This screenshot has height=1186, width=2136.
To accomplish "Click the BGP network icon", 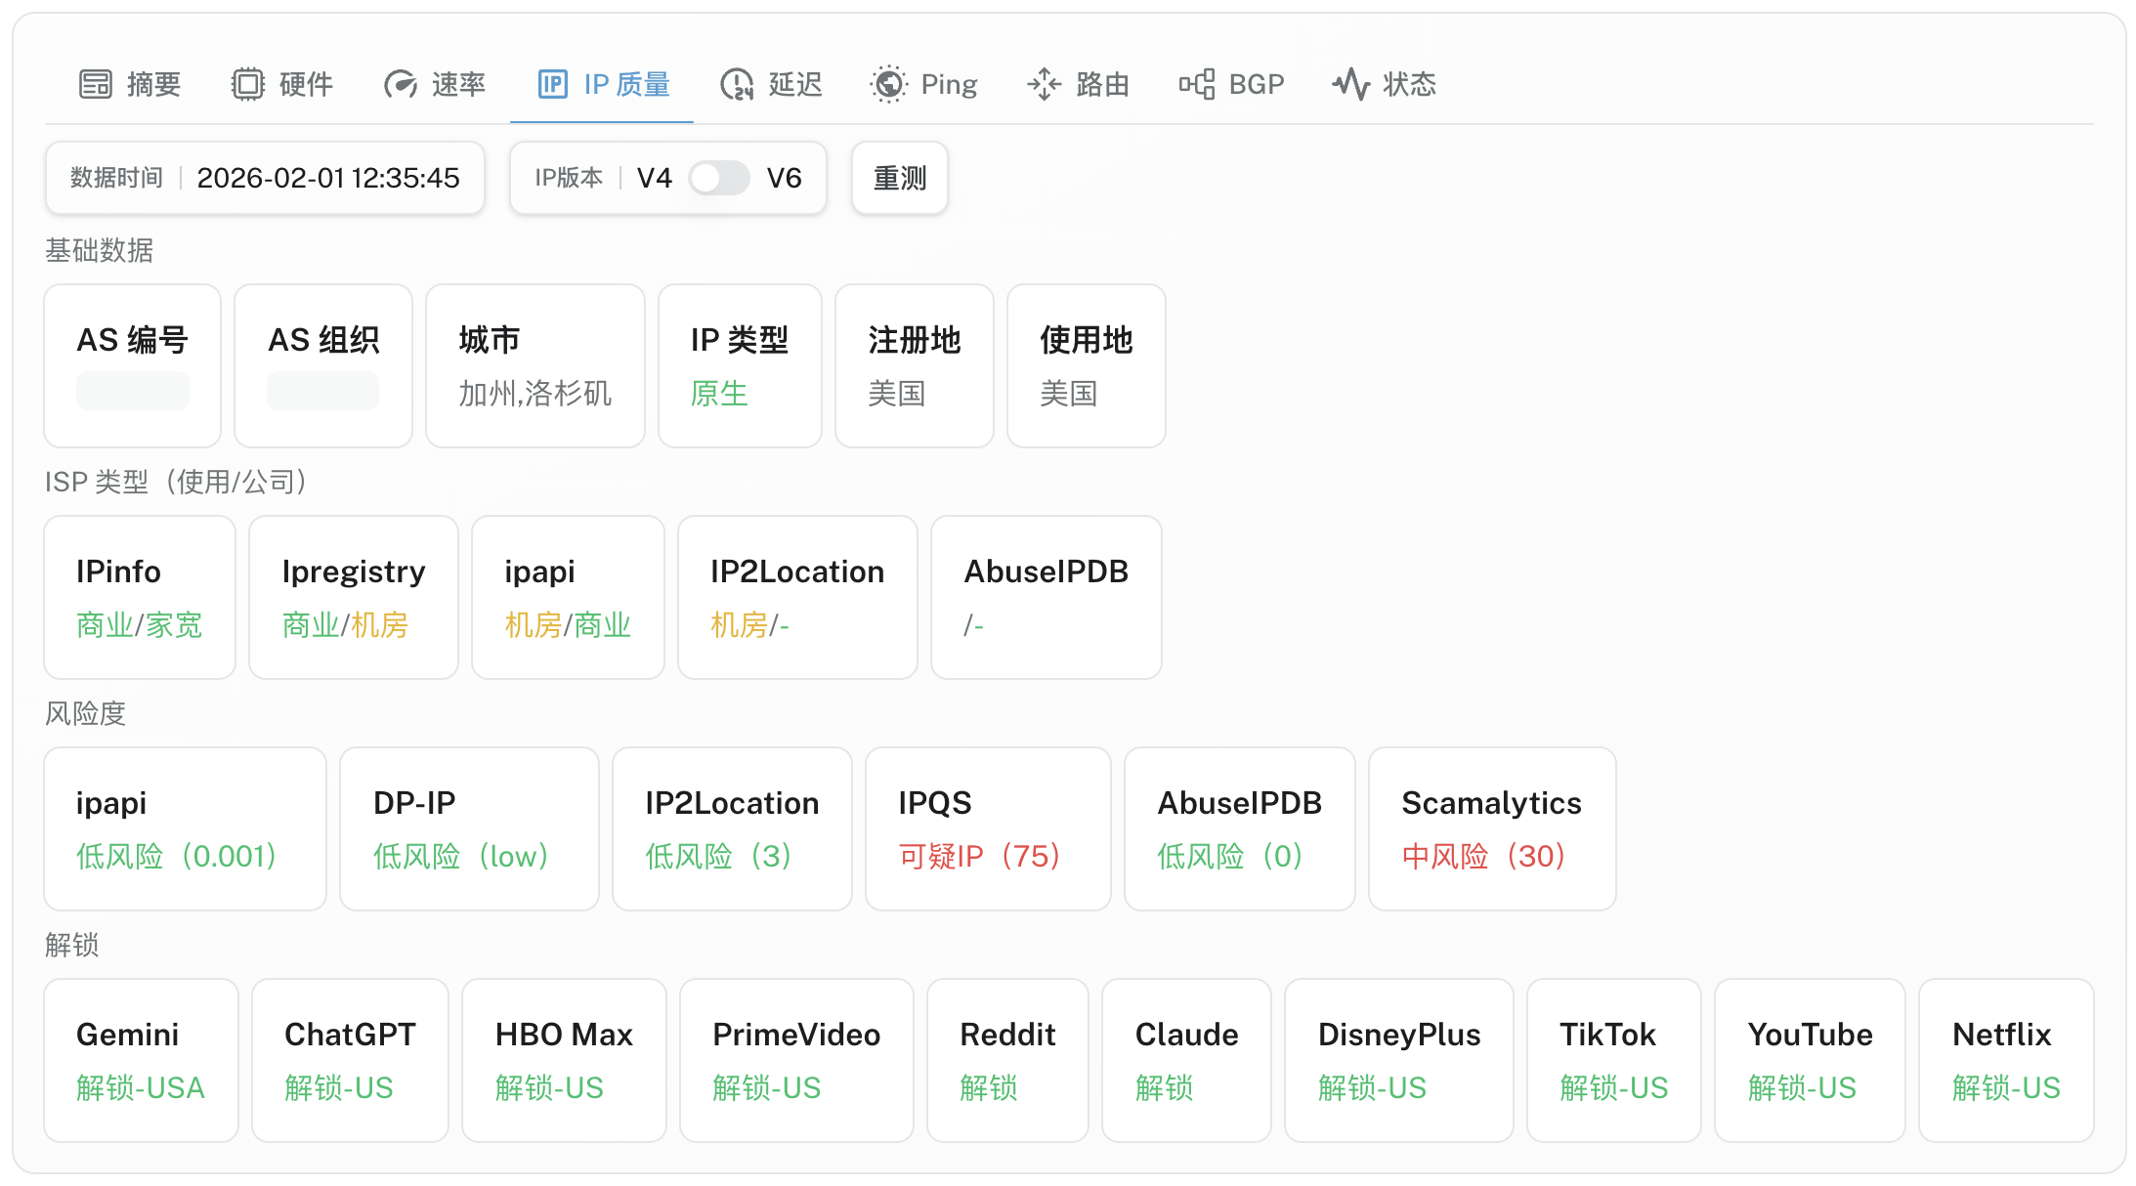I will pyautogui.click(x=1196, y=84).
